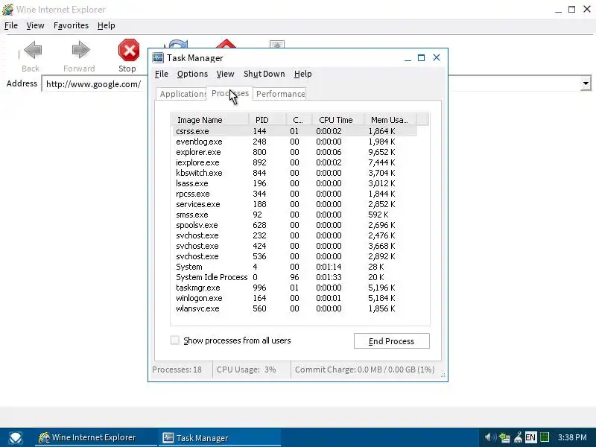Open Internet Explorer View menu
This screenshot has height=447, width=596.
(35, 25)
